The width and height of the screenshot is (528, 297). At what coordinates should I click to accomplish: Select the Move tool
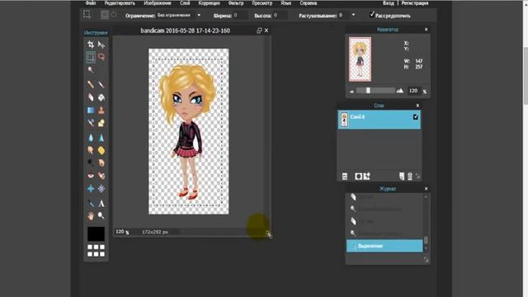(101, 44)
